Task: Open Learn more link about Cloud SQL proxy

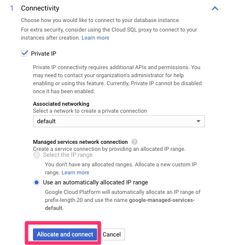Action: pos(95,38)
